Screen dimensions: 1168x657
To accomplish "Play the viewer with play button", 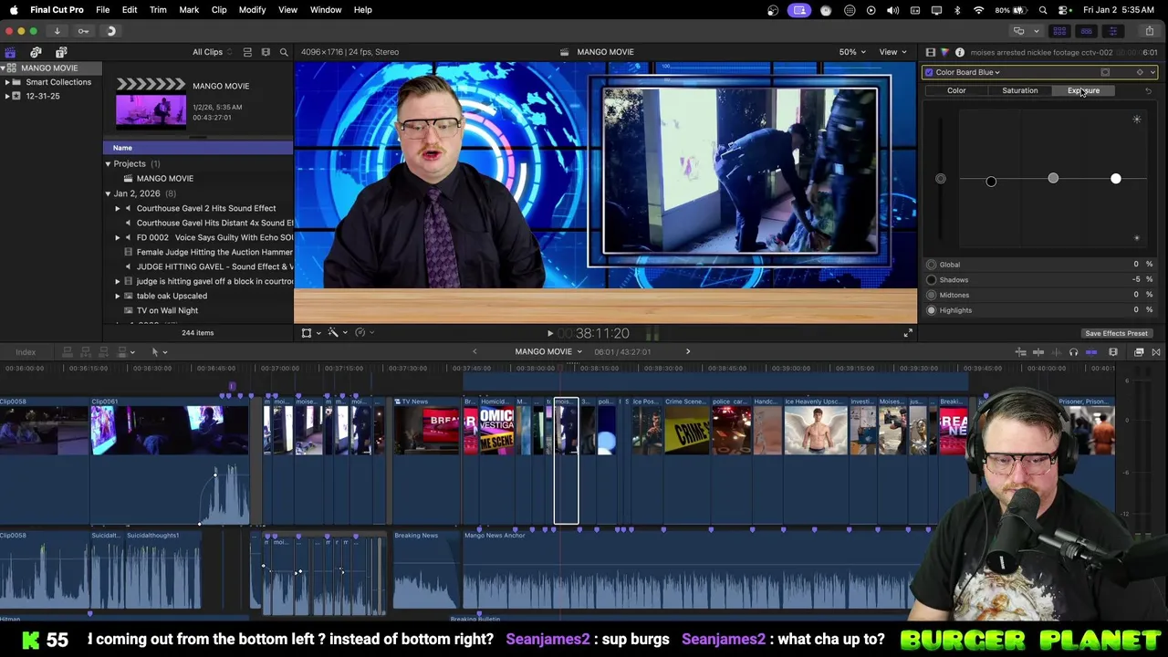I will (x=549, y=334).
